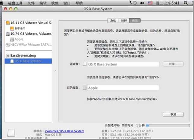Open the 文件 menu
The width and height of the screenshot is (194, 140).
pyautogui.click(x=31, y=3)
